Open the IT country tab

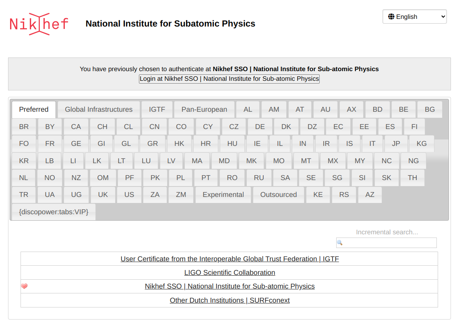[372, 144]
